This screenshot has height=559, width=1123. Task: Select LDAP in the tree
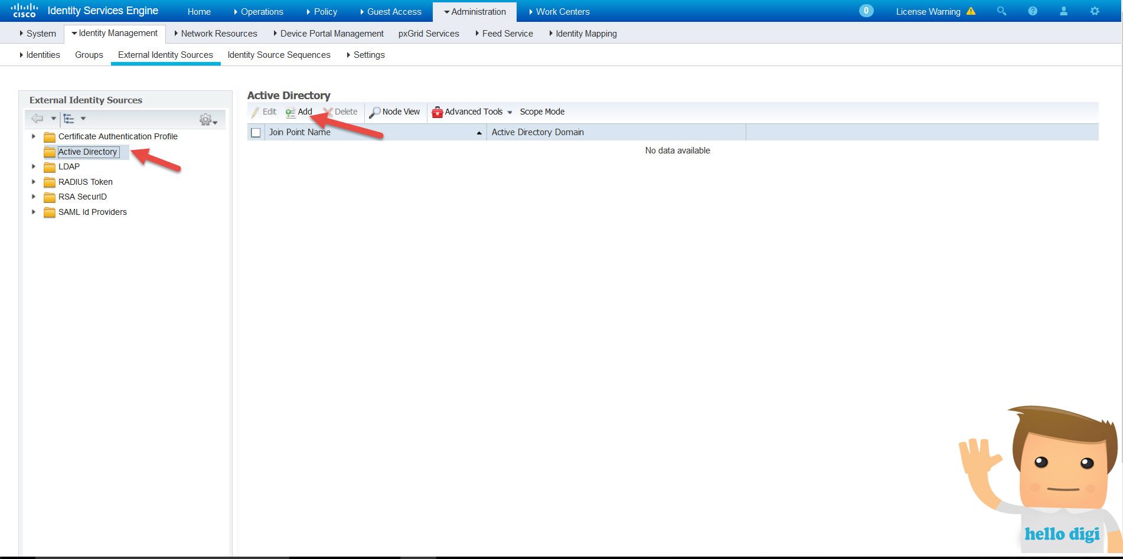pyautogui.click(x=69, y=166)
